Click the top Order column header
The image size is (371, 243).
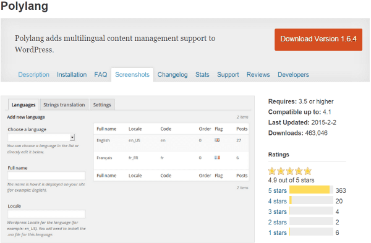[205, 129]
